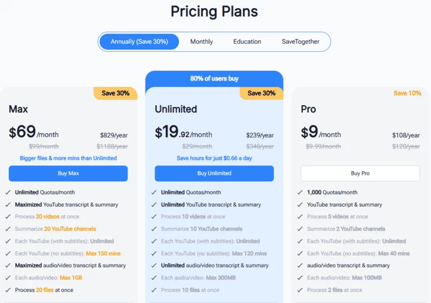Open the Education pricing tab
Screen dimensions: 431x303
point(247,41)
